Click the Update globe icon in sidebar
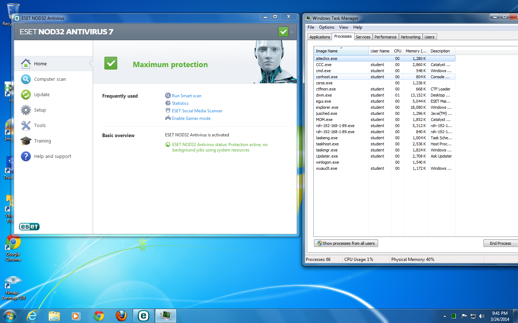 coord(26,94)
